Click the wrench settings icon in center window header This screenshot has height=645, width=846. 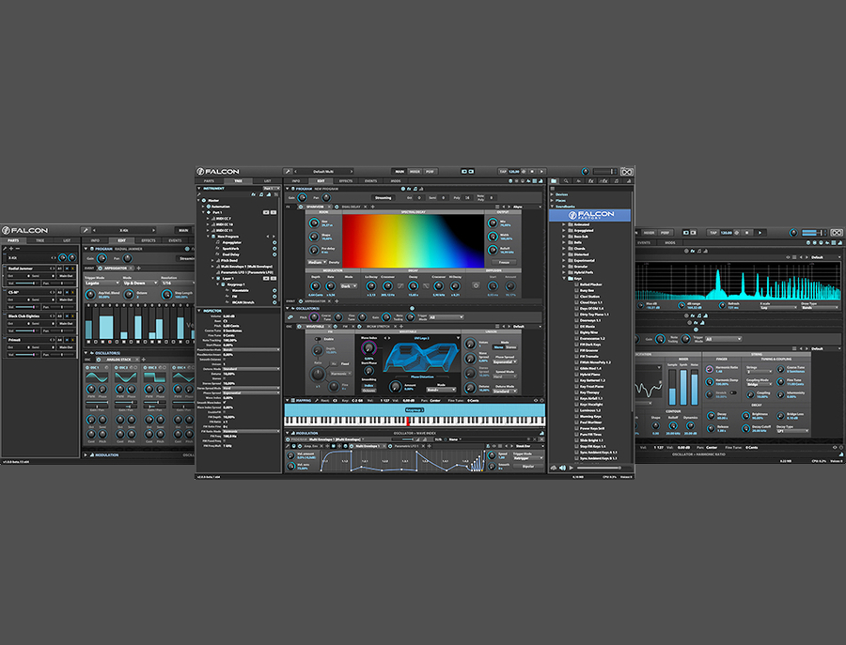coord(289,172)
